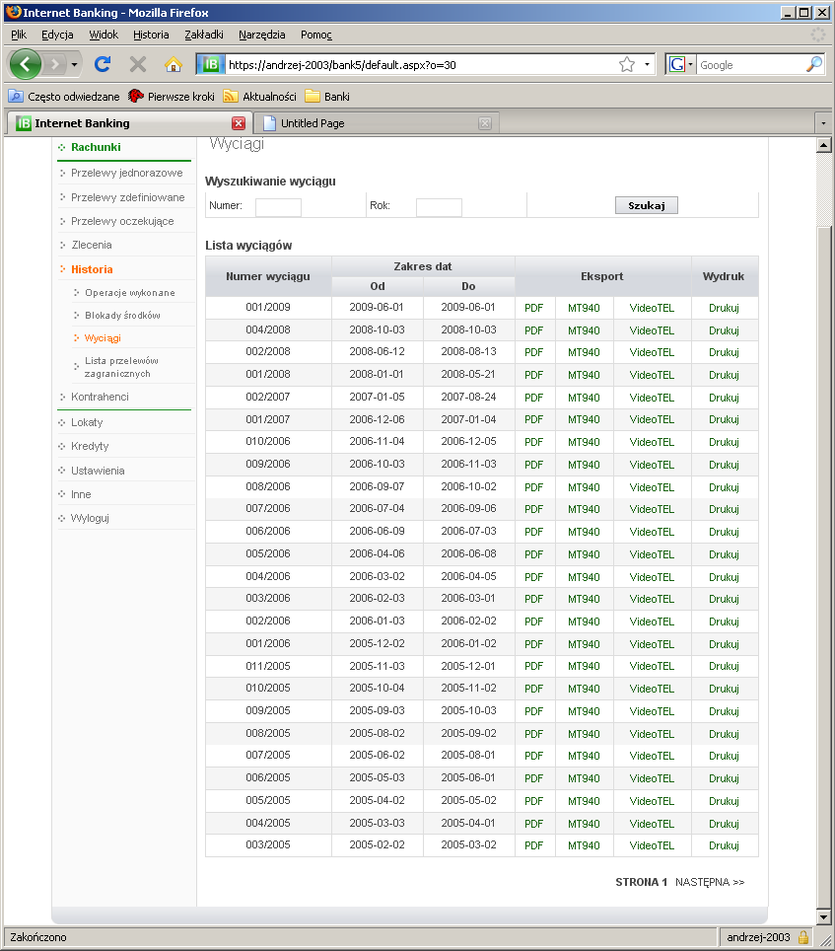Open Przelewy zdefiniowane sidebar item
The width and height of the screenshot is (835, 951).
(x=128, y=197)
